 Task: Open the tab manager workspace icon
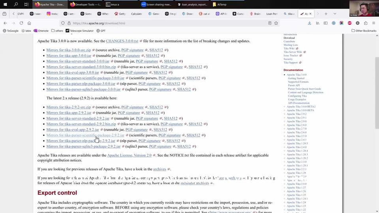[4, 14]
